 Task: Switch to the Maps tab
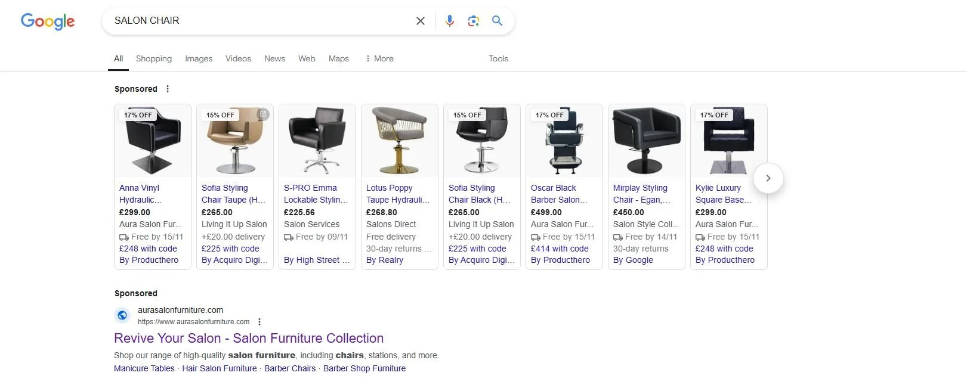pyautogui.click(x=339, y=58)
